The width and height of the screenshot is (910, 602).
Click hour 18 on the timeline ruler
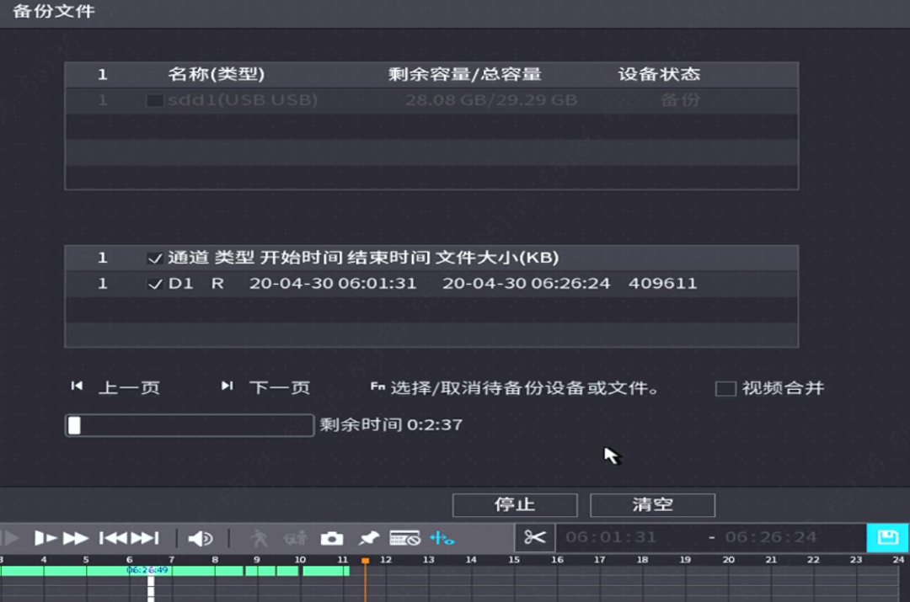642,560
